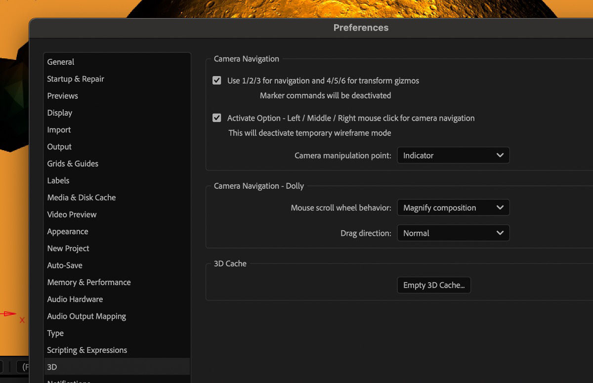Open the Labels preferences

click(58, 180)
